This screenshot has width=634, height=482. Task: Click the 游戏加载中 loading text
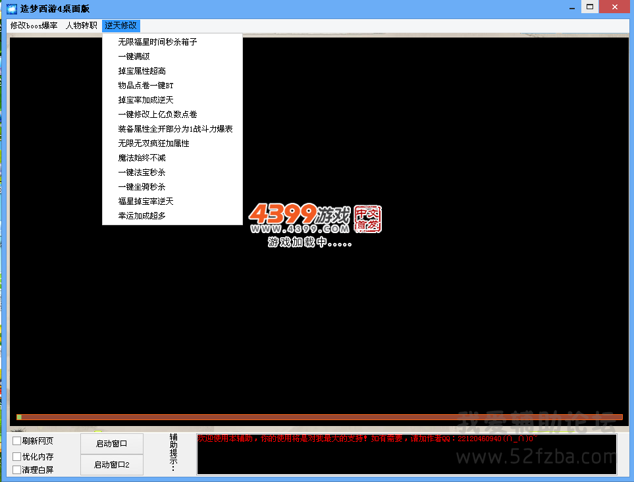[309, 242]
